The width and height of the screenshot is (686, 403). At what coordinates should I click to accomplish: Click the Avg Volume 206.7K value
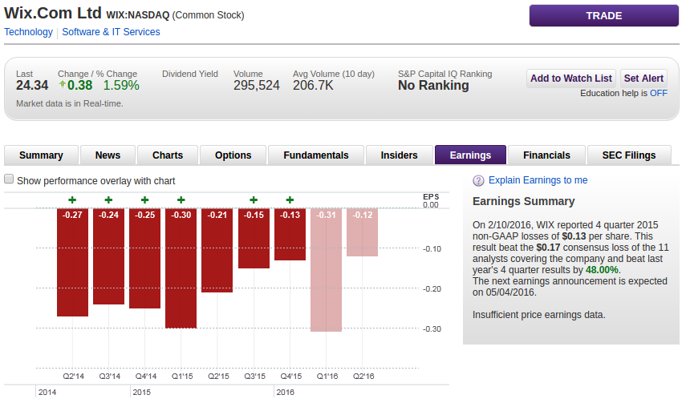313,85
